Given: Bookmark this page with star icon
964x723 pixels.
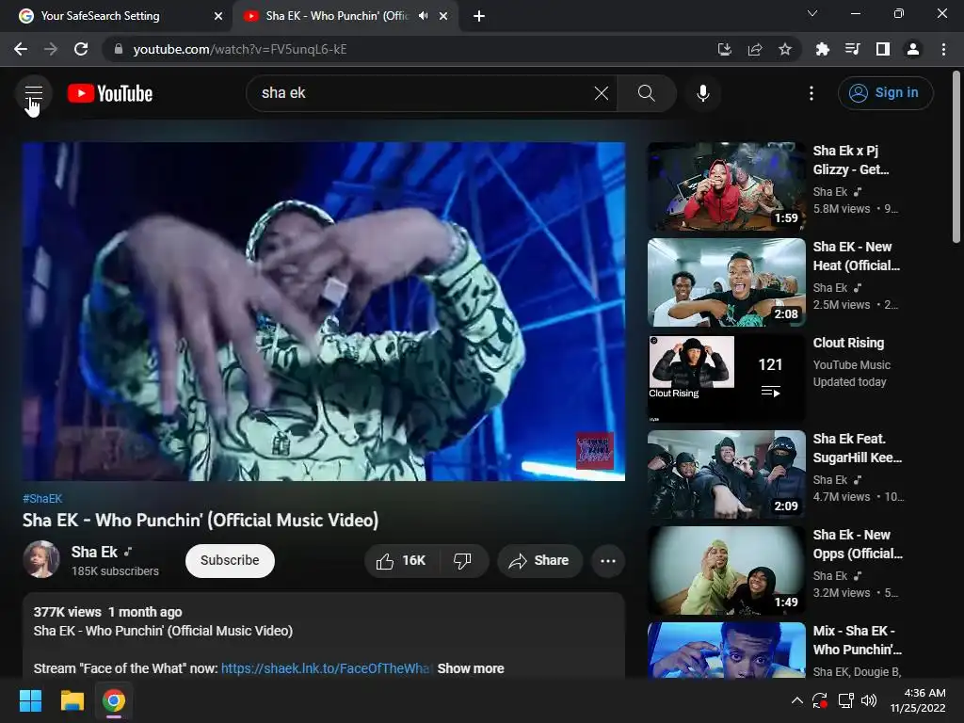Looking at the screenshot, I should [785, 49].
